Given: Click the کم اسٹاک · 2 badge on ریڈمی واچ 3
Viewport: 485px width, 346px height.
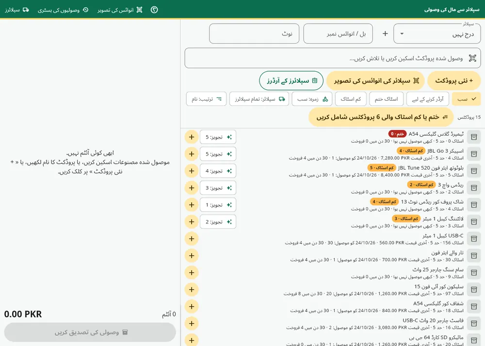Looking at the screenshot, I should point(421,185).
